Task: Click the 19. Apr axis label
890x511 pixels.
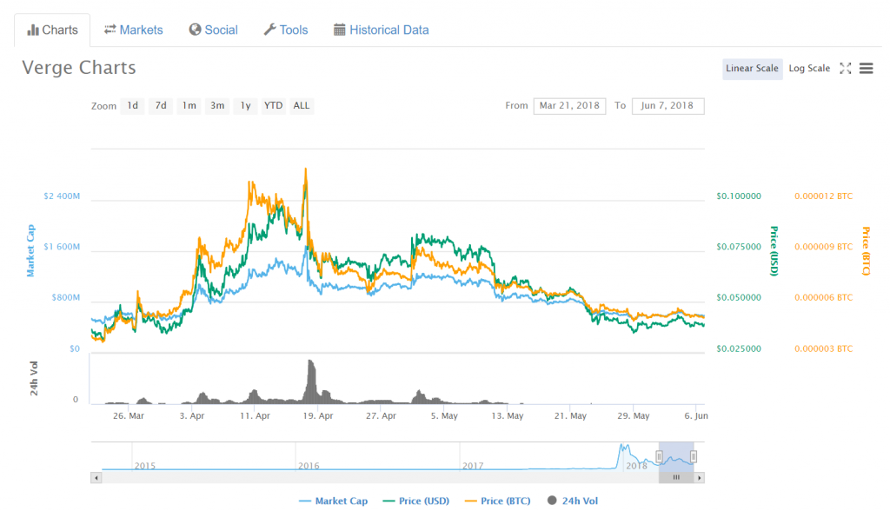Action: coord(318,415)
